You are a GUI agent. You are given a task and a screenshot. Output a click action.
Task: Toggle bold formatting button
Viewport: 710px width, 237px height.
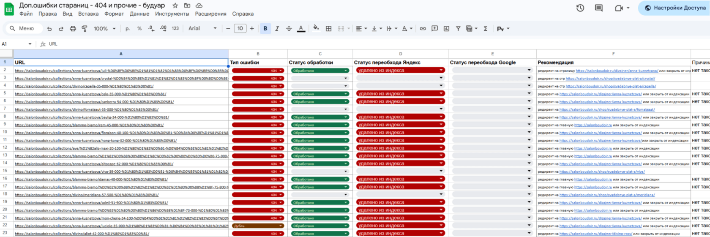pos(265,29)
